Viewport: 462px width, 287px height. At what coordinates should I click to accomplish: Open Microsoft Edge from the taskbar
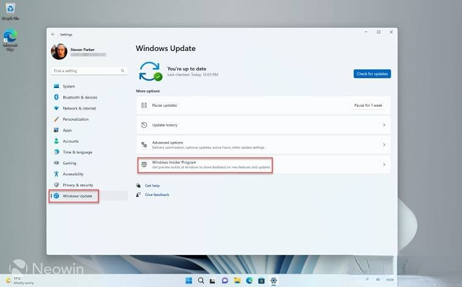[249, 280]
